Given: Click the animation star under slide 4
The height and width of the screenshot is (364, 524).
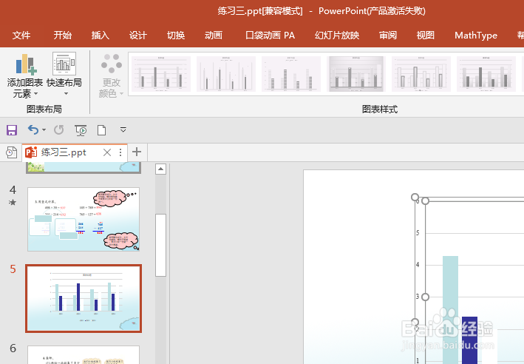Looking at the screenshot, I should click(x=13, y=202).
